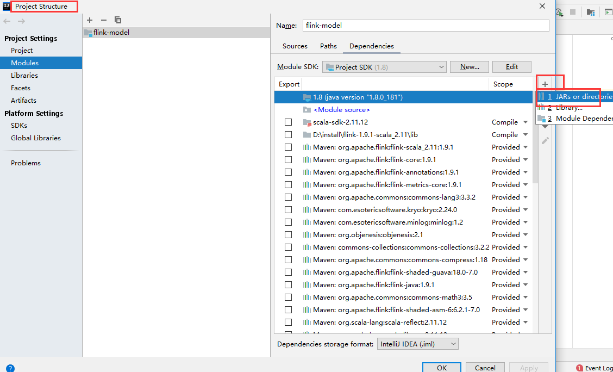Click the edit pencil icon beside dependency list
613x372 pixels.
[546, 140]
